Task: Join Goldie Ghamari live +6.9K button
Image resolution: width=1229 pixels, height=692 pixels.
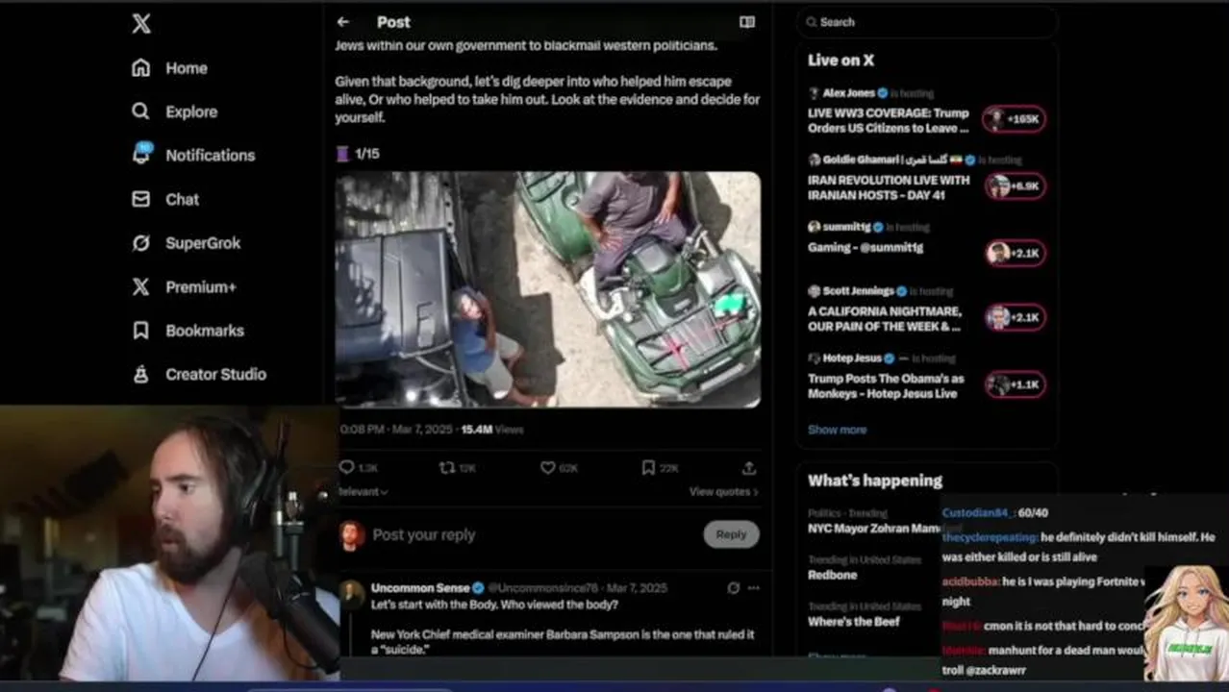Action: [1015, 185]
